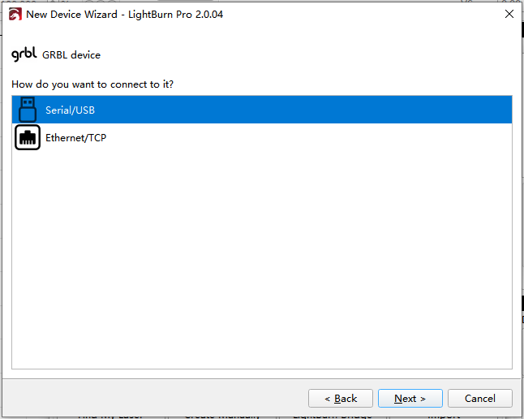The image size is (524, 419).
Task: Click the LightBurn app icon in title bar
Action: (x=15, y=15)
